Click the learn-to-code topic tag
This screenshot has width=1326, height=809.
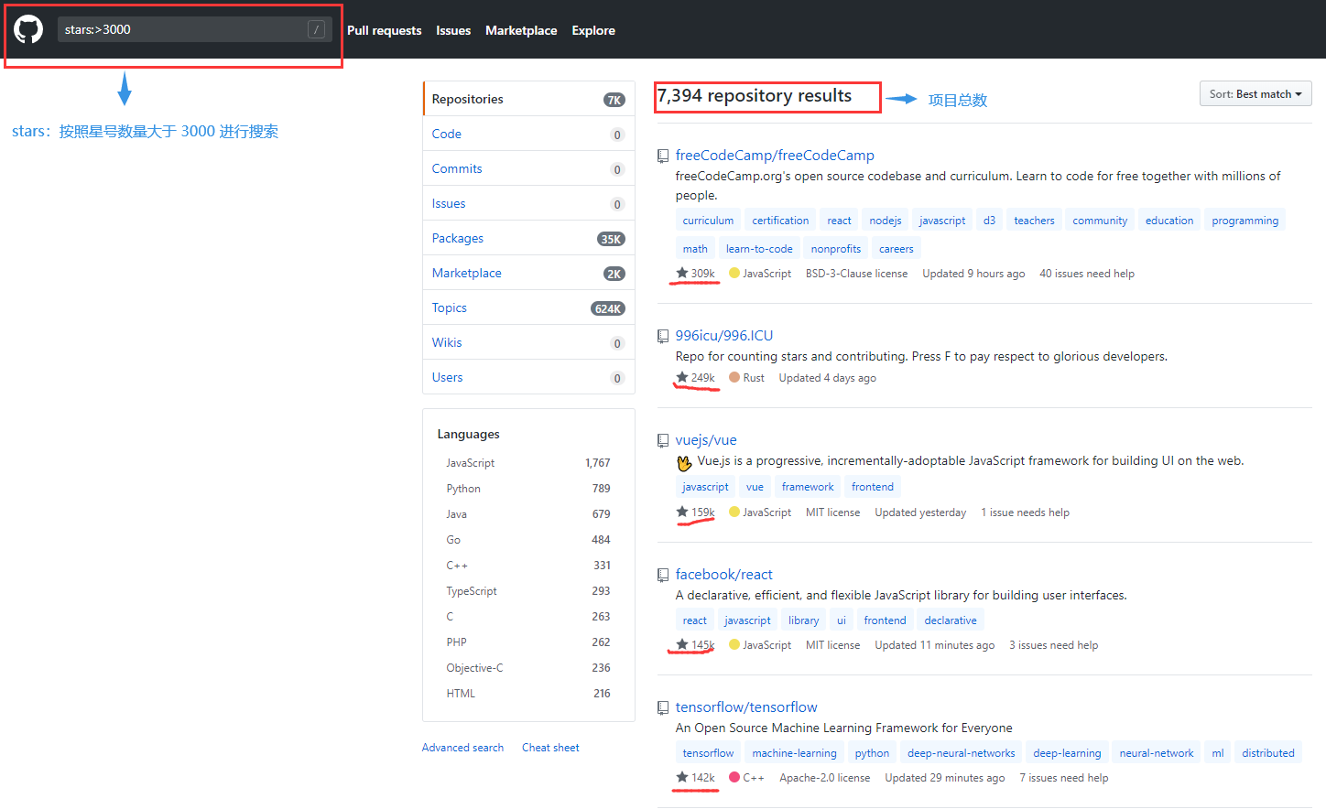click(x=759, y=249)
